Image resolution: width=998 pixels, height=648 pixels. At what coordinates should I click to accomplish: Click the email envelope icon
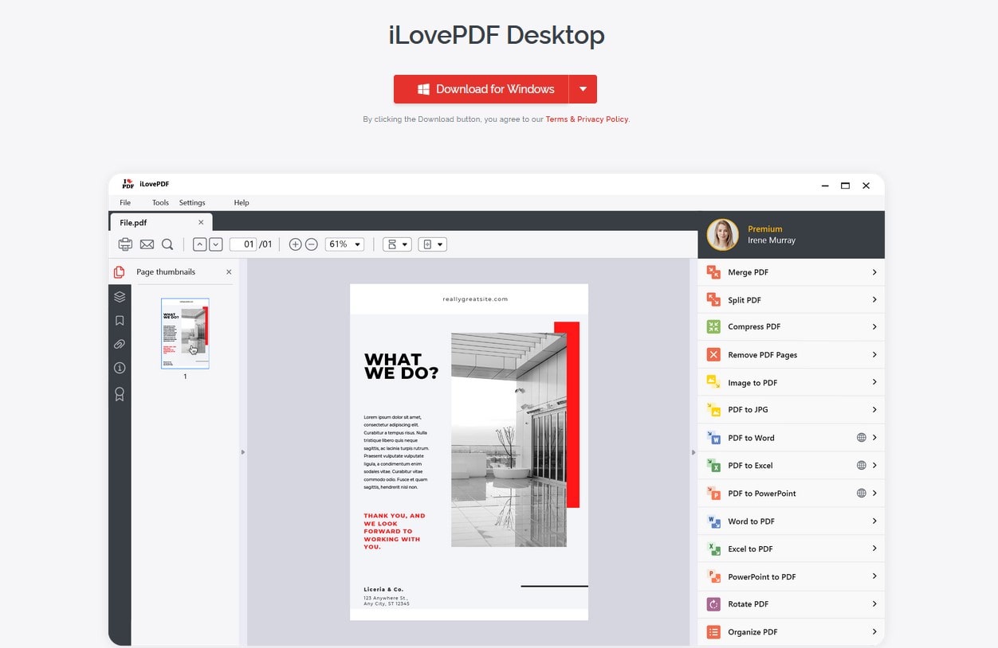pyautogui.click(x=147, y=244)
